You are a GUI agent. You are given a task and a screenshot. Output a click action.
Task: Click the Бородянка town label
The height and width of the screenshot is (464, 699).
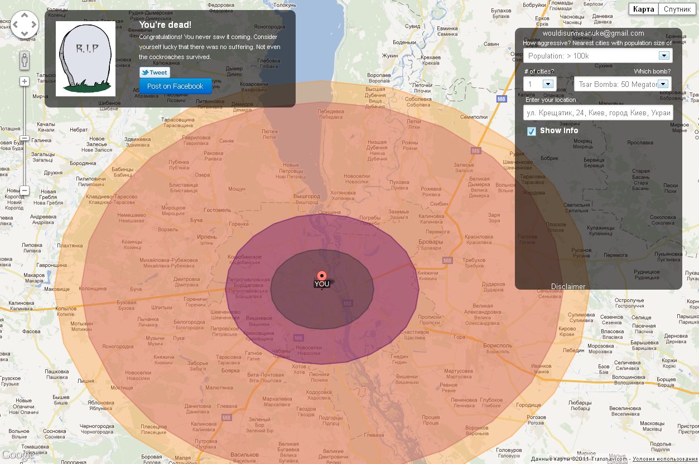pos(83,163)
